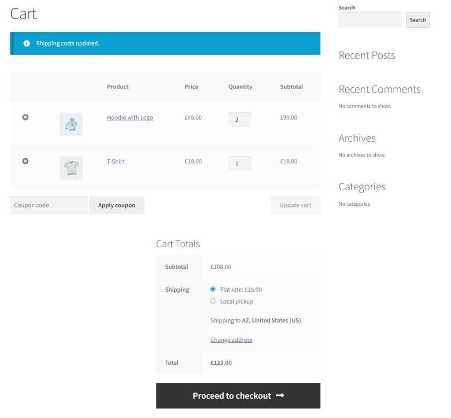The height and width of the screenshot is (418, 451).
Task: Click the £108.00 cart subtotal value
Action: [x=221, y=266]
